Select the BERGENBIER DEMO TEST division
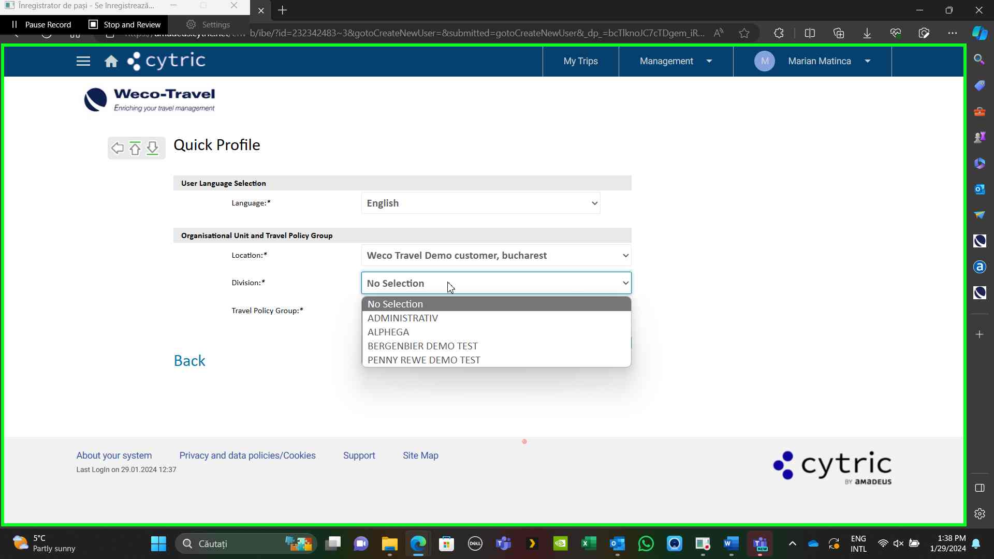This screenshot has height=559, width=994. [x=422, y=346]
